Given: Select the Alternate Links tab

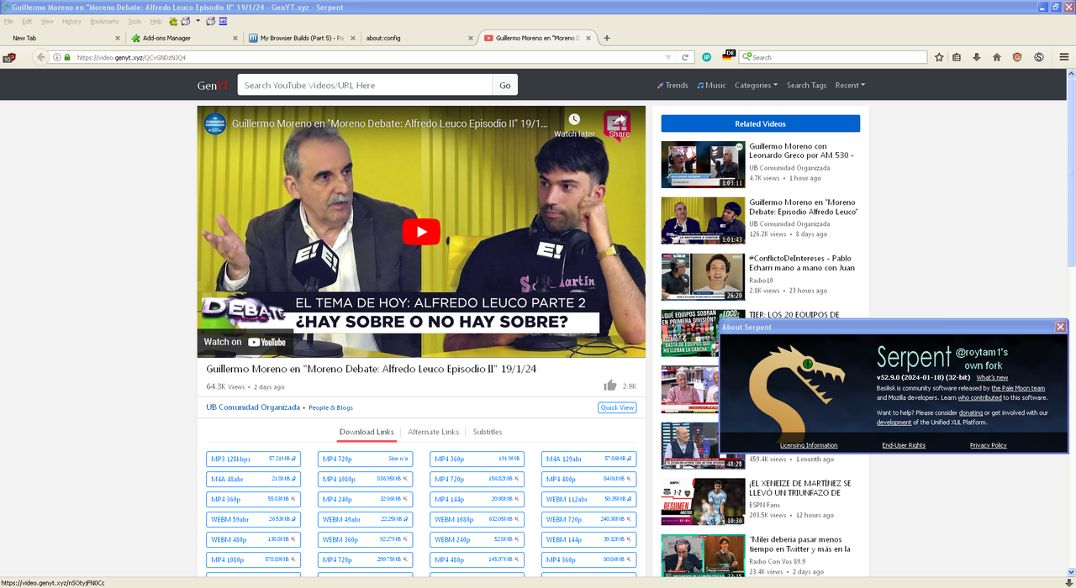Looking at the screenshot, I should (x=433, y=432).
